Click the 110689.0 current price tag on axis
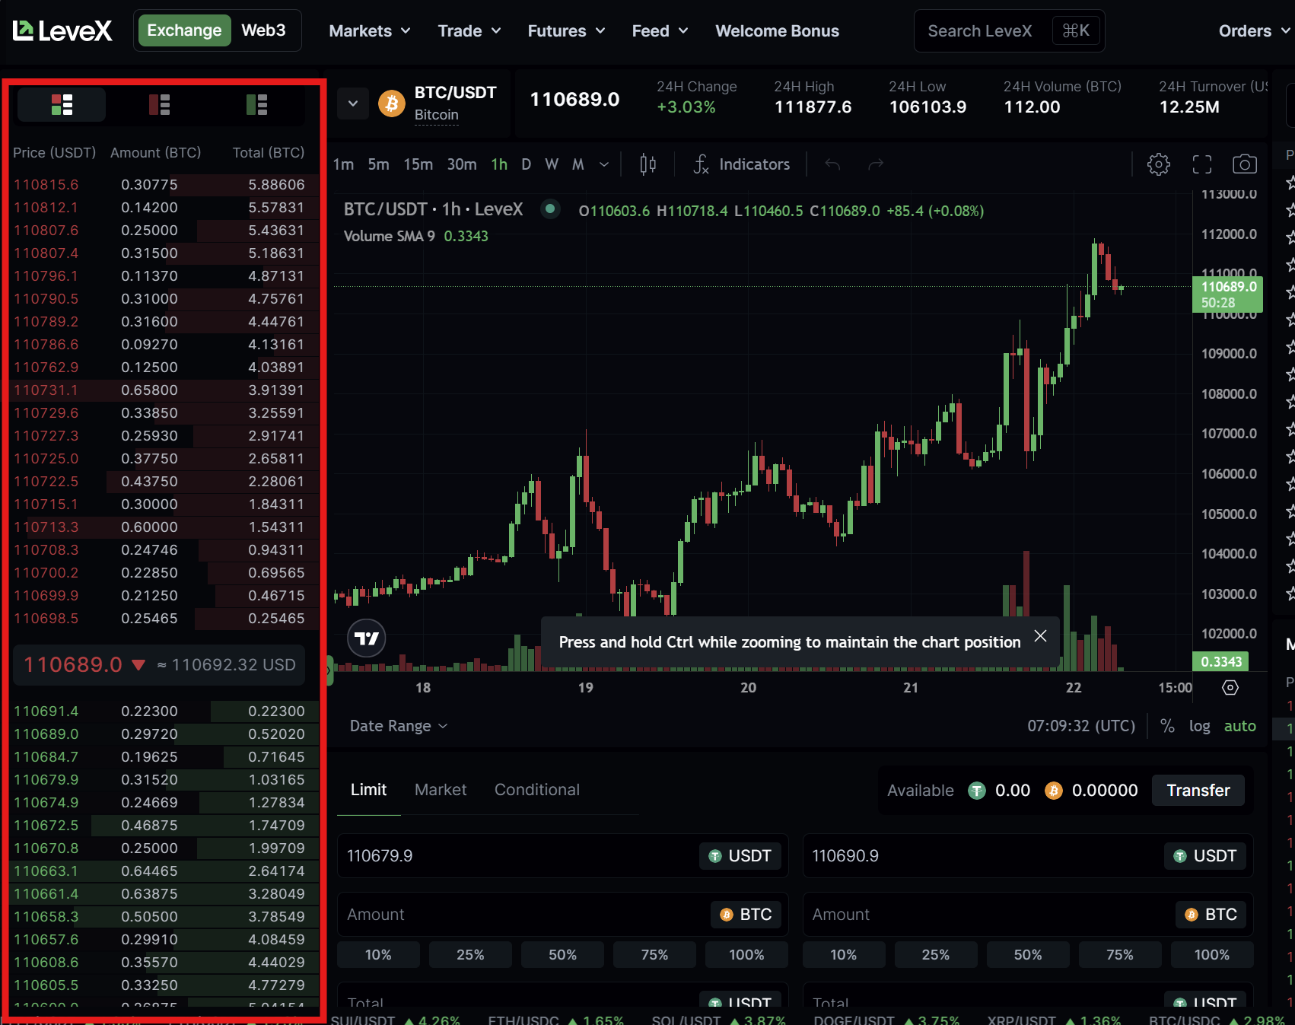Screen dimensions: 1295x1025 click(1227, 294)
